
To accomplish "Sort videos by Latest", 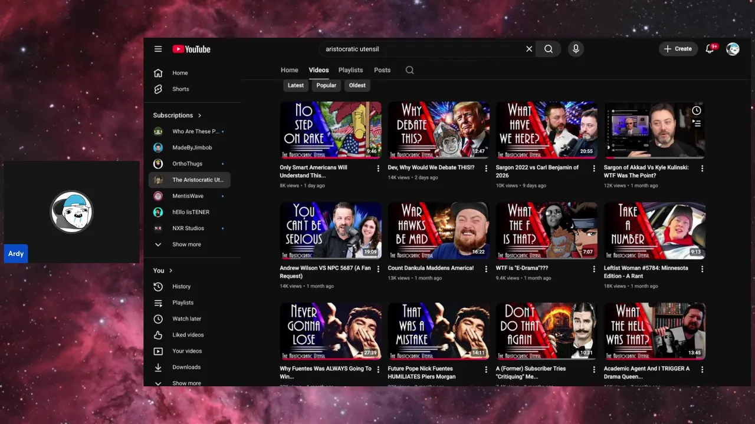I will tap(296, 85).
